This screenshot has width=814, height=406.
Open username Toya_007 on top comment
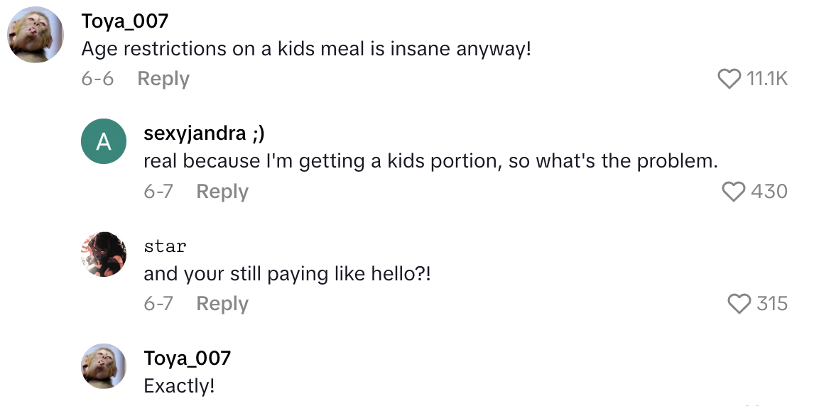point(125,21)
